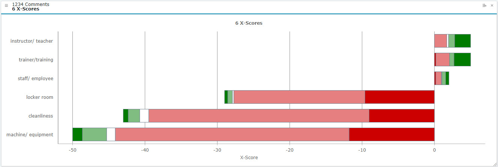The height and width of the screenshot is (167, 498).
Task: Click the light red segment of cleanliness
Action: pos(259,116)
